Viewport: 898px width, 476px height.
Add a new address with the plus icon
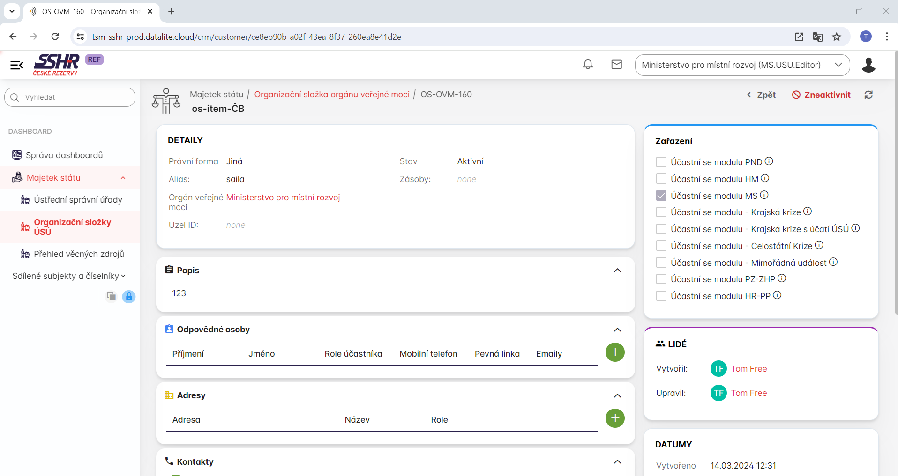pyautogui.click(x=615, y=418)
